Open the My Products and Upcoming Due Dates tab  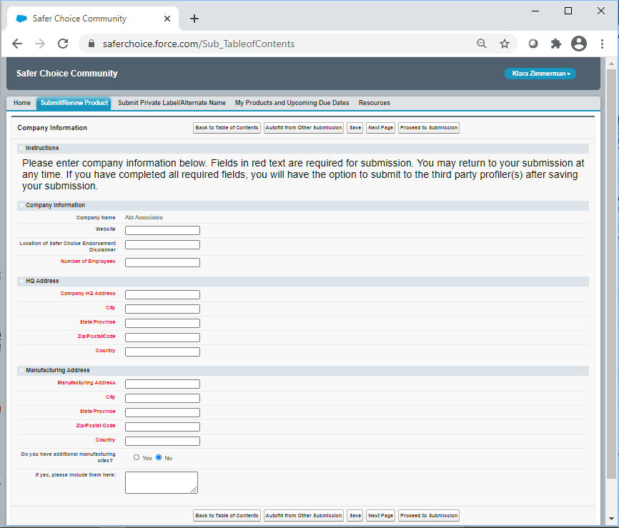tap(292, 103)
